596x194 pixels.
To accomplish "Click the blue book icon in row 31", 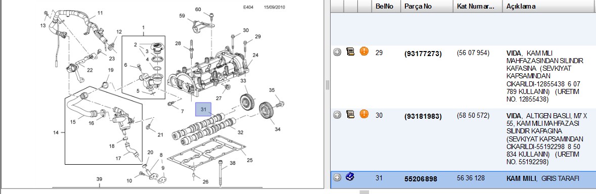I will pyautogui.click(x=350, y=176).
